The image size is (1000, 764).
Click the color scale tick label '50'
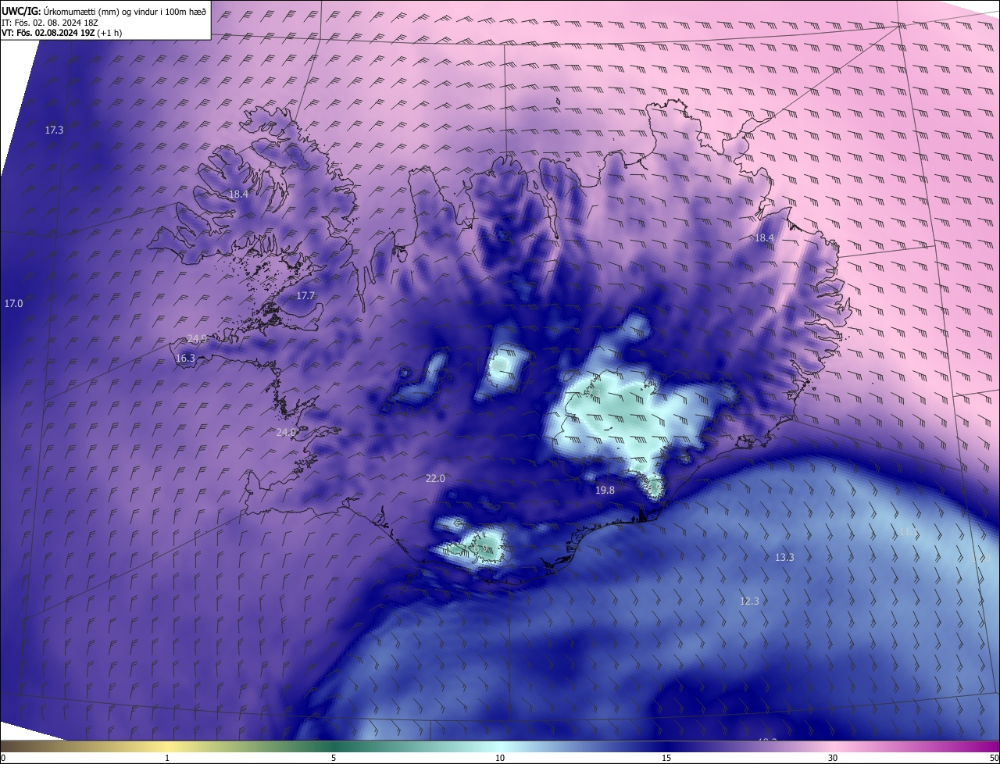click(993, 758)
